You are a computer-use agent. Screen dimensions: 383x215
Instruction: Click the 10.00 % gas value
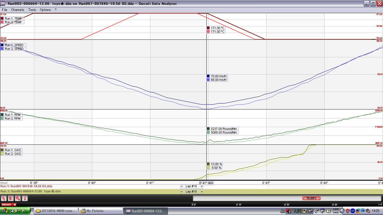[x=216, y=164]
